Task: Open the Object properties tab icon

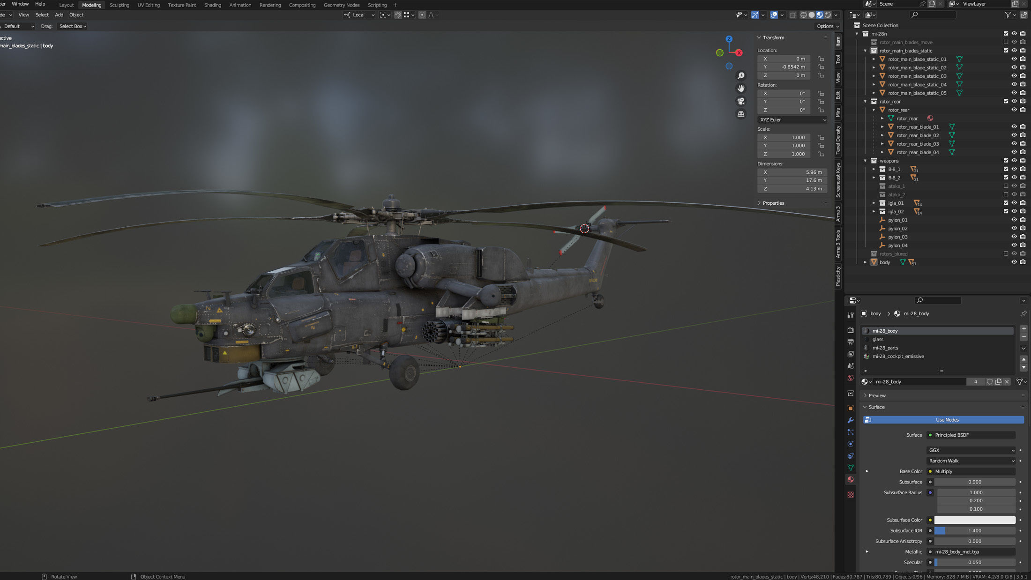Action: [851, 408]
